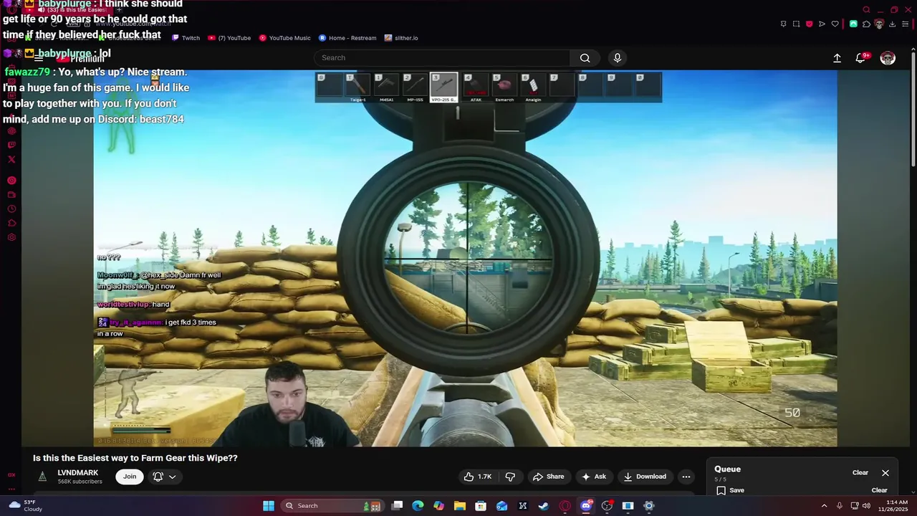This screenshot has height=516, width=917.
Task: Open the Home - Restream bookmark
Action: (347, 38)
